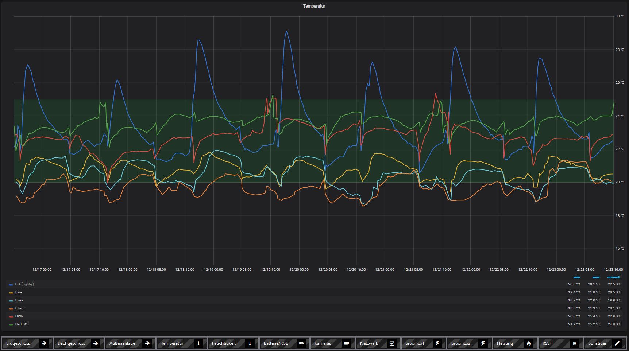629x351 pixels.
Task: Click the video camera icon on the Kameras button
Action: click(347, 343)
